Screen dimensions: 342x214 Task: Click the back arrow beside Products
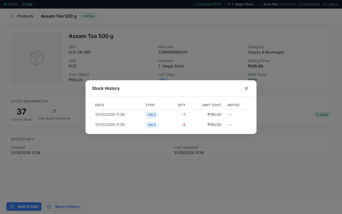click(12, 16)
